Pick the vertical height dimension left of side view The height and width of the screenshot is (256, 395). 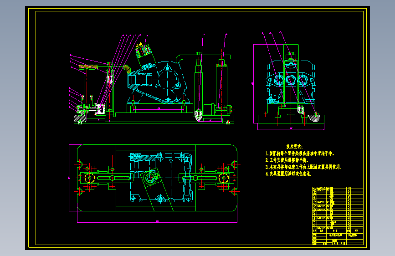point(253,84)
